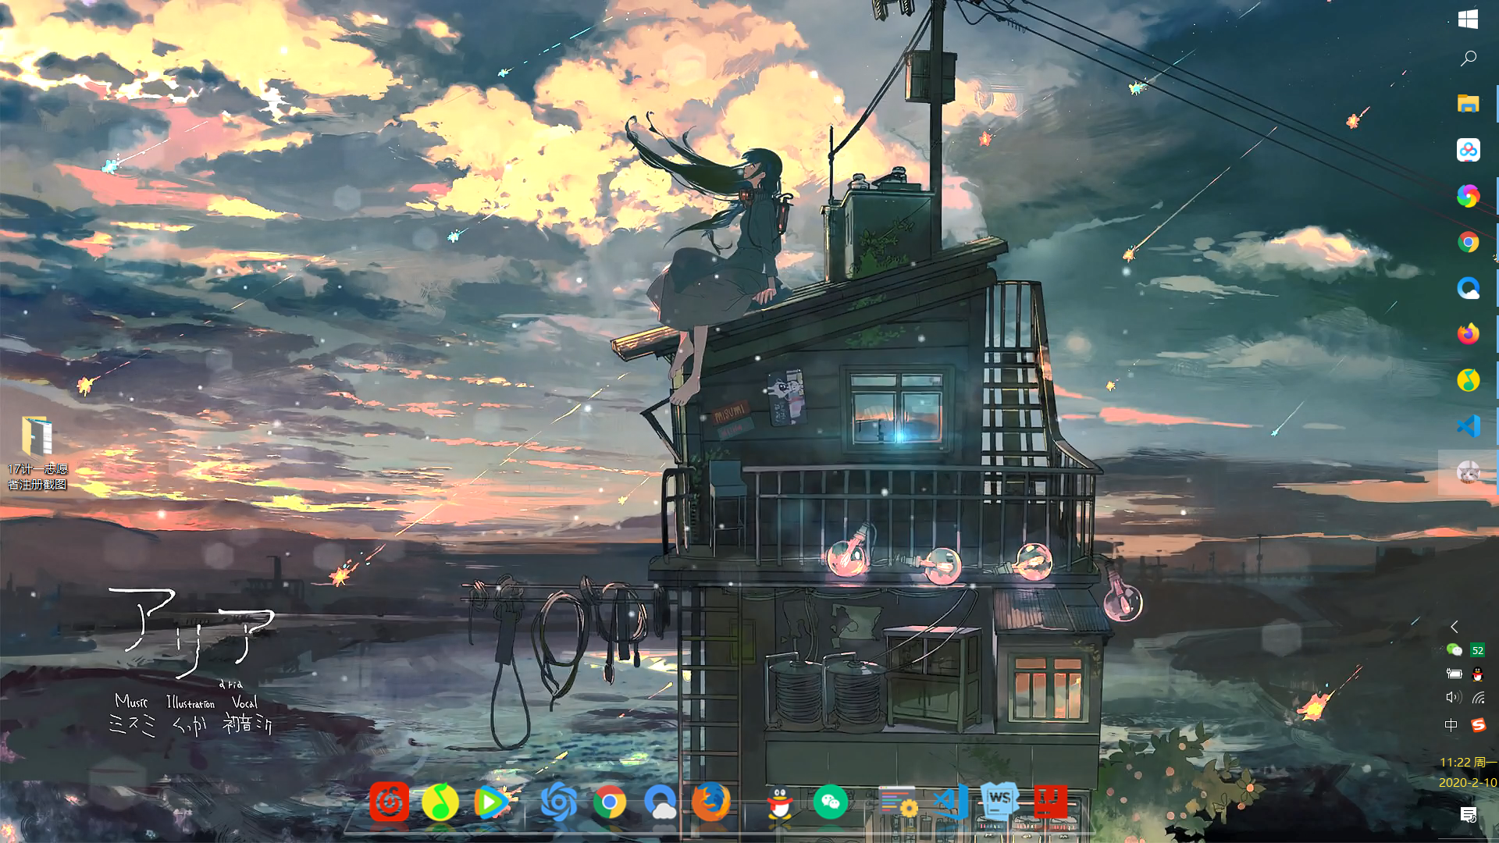Open the Windows Start menu
Screen dimensions: 1499x843
point(1468,20)
